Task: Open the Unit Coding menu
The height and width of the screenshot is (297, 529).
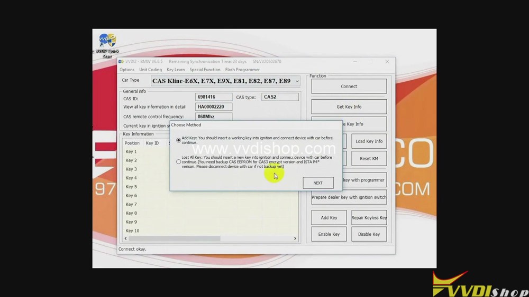Action: tap(150, 70)
